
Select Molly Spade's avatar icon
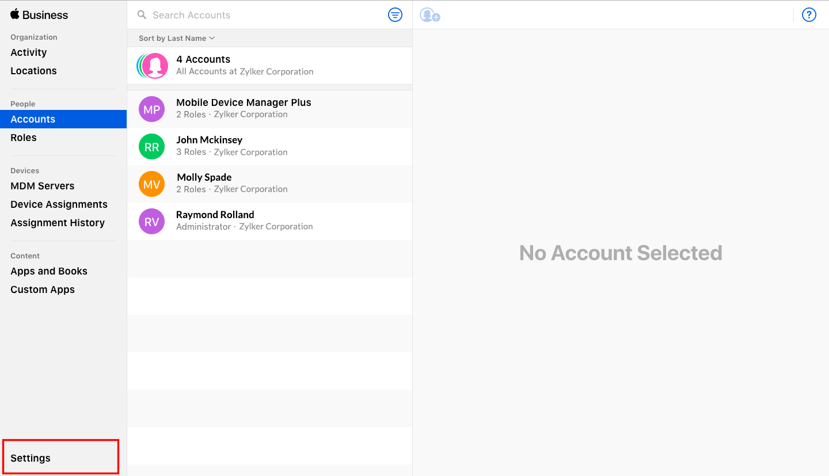(151, 184)
